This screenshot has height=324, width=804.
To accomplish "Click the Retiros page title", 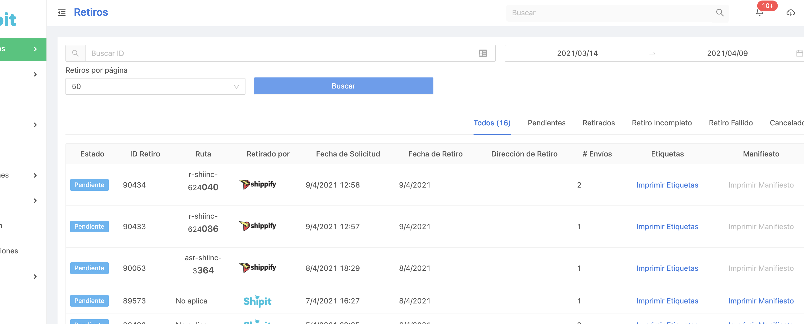I will pyautogui.click(x=91, y=12).
